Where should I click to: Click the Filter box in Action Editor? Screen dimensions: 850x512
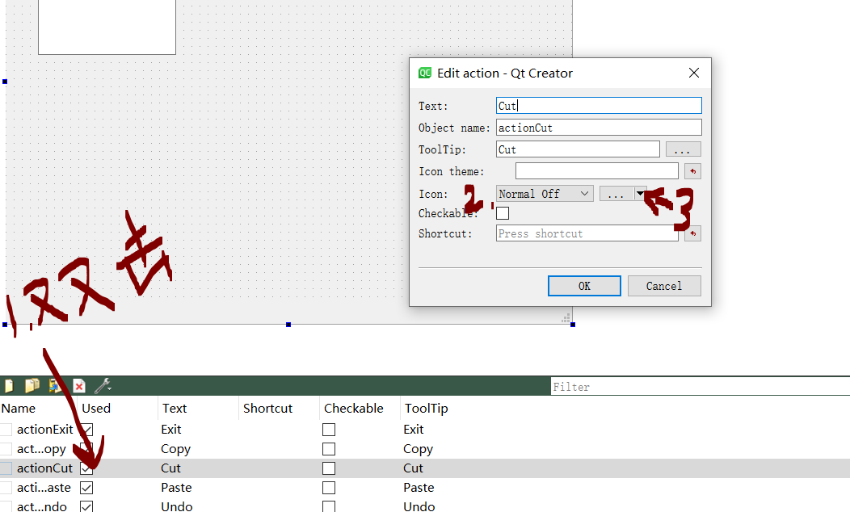click(x=700, y=386)
